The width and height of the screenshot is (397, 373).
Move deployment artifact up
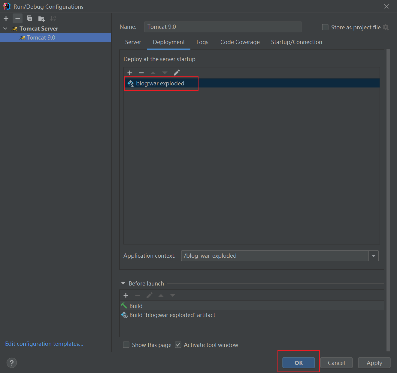coord(153,73)
